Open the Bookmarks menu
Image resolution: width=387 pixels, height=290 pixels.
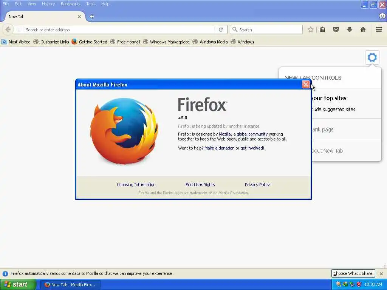click(71, 4)
